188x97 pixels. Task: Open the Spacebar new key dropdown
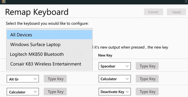(x=115, y=66)
